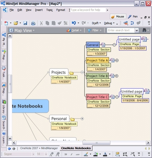The width and height of the screenshot is (152, 158).
Task: Select the General topic
Action: (x=93, y=45)
